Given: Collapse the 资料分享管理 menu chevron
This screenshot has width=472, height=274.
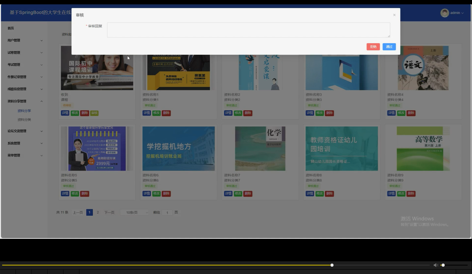Looking at the screenshot, I should click(x=41, y=101).
